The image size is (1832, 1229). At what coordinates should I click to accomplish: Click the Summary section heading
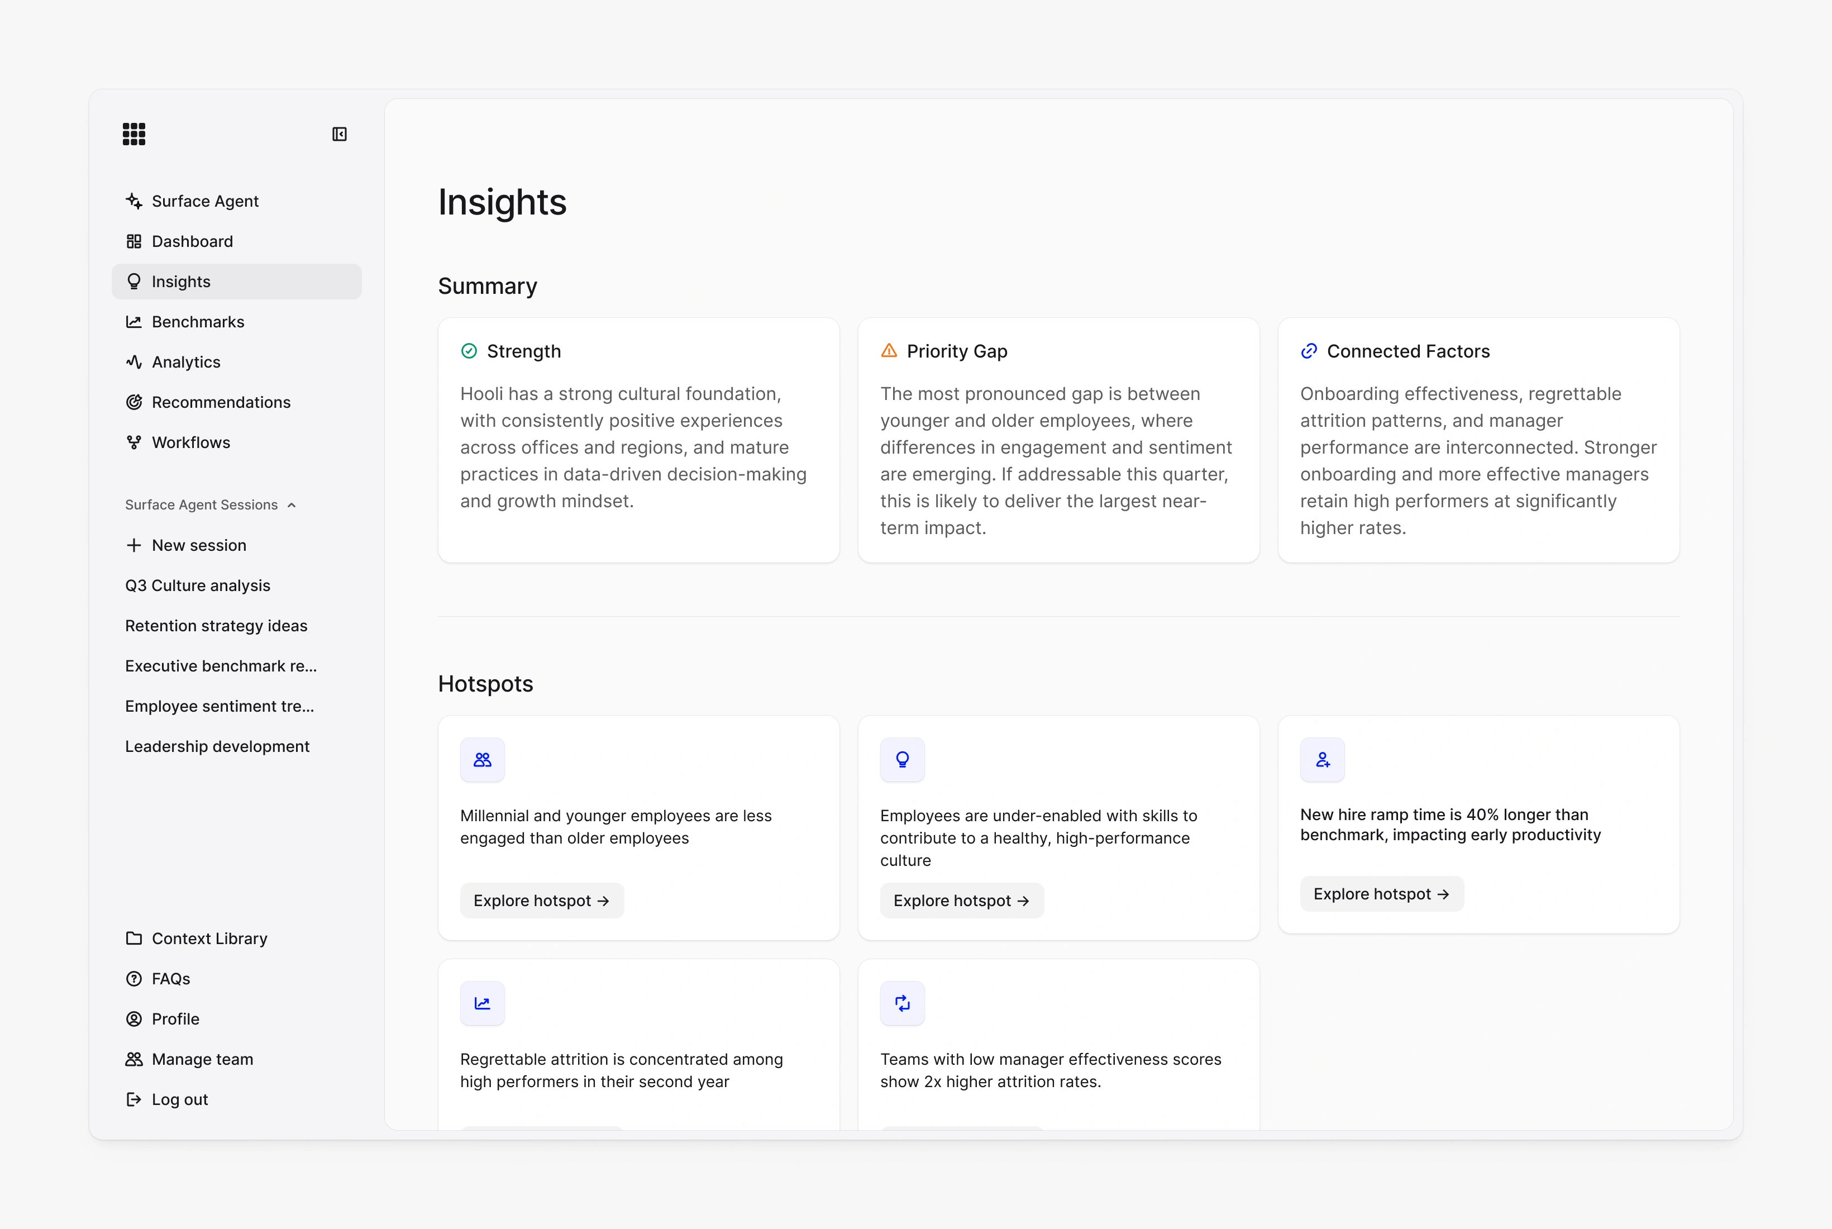pyautogui.click(x=488, y=286)
